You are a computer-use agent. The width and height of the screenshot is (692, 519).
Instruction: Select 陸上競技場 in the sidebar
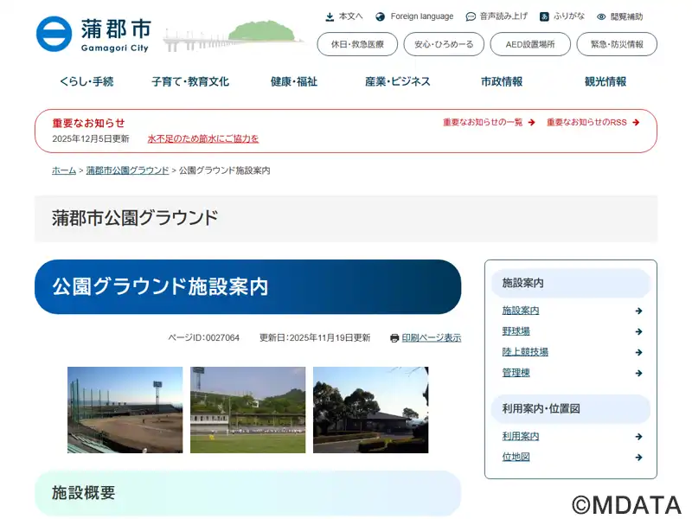click(525, 352)
